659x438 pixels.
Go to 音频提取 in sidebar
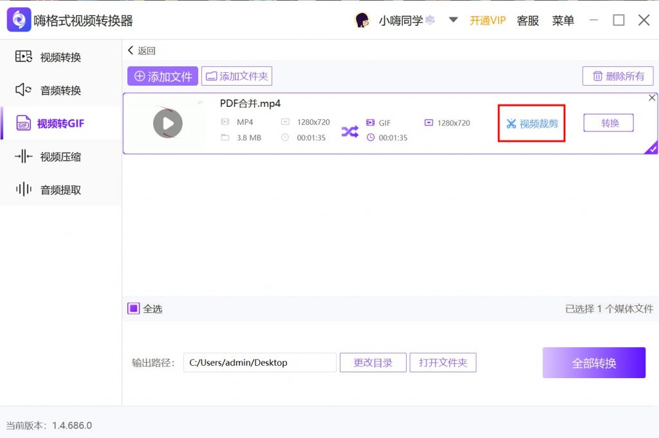60,190
